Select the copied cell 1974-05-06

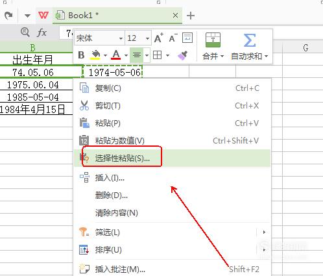[113, 72]
